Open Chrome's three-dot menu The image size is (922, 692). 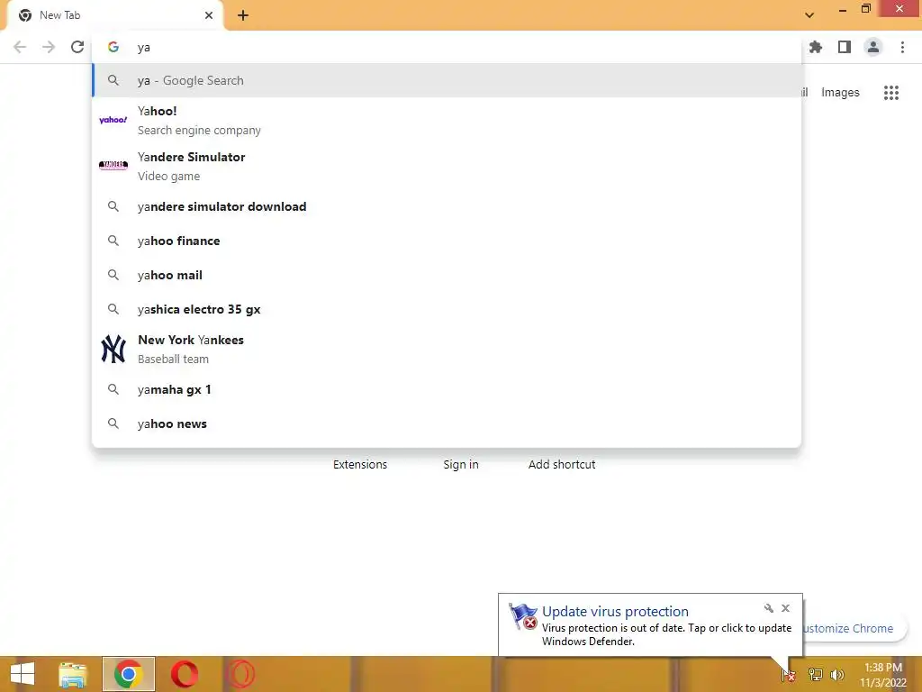[x=902, y=47]
